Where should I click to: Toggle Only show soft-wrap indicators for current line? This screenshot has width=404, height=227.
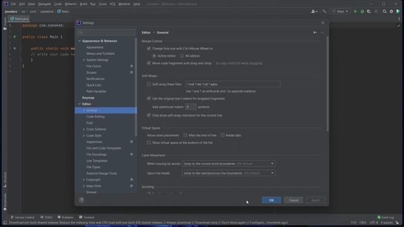(149, 115)
